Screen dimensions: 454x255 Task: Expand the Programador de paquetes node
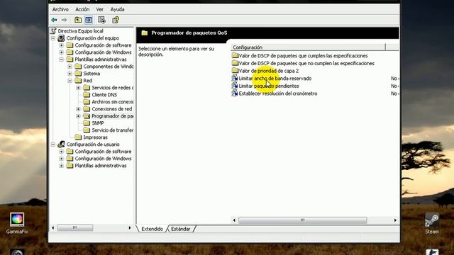(x=78, y=116)
